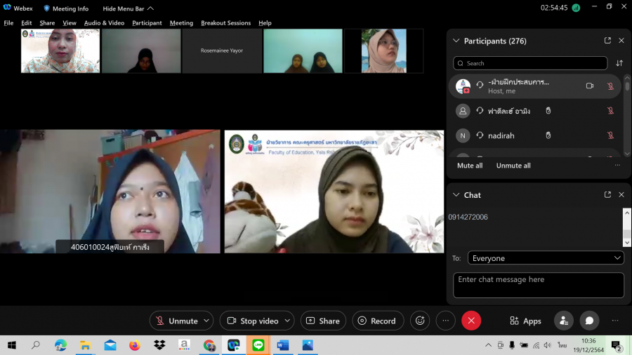Collapse the Participants panel section
This screenshot has width=632, height=355.
[x=456, y=41]
